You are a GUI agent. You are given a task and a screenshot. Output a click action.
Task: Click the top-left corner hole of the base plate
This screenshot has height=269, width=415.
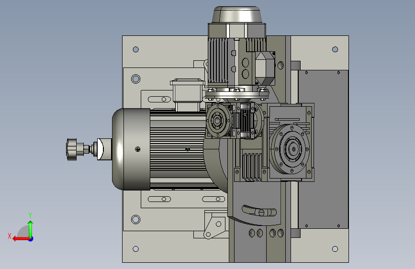(x=136, y=49)
